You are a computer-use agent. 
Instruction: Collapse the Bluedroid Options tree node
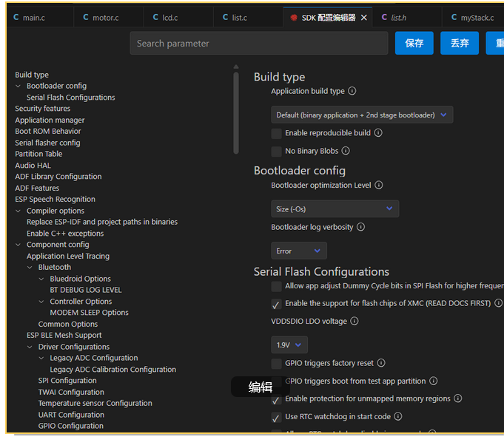pyautogui.click(x=41, y=279)
